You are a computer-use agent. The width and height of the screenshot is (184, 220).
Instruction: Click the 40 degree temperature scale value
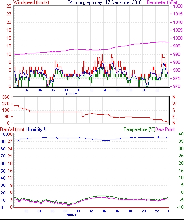181,134
